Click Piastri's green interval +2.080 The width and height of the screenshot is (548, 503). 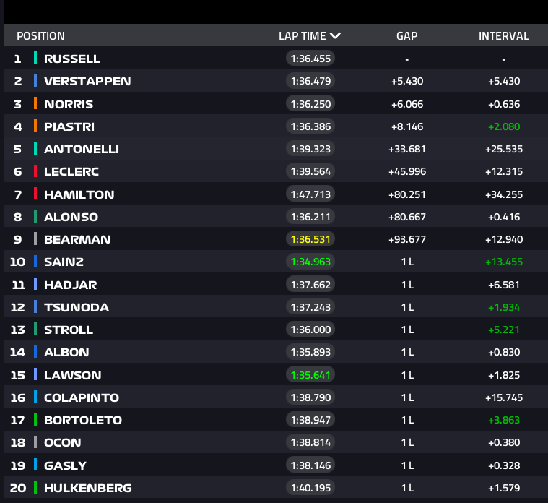point(503,126)
